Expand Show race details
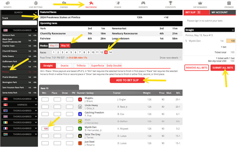Screen dimensions: 237x147 pos(171,58)
